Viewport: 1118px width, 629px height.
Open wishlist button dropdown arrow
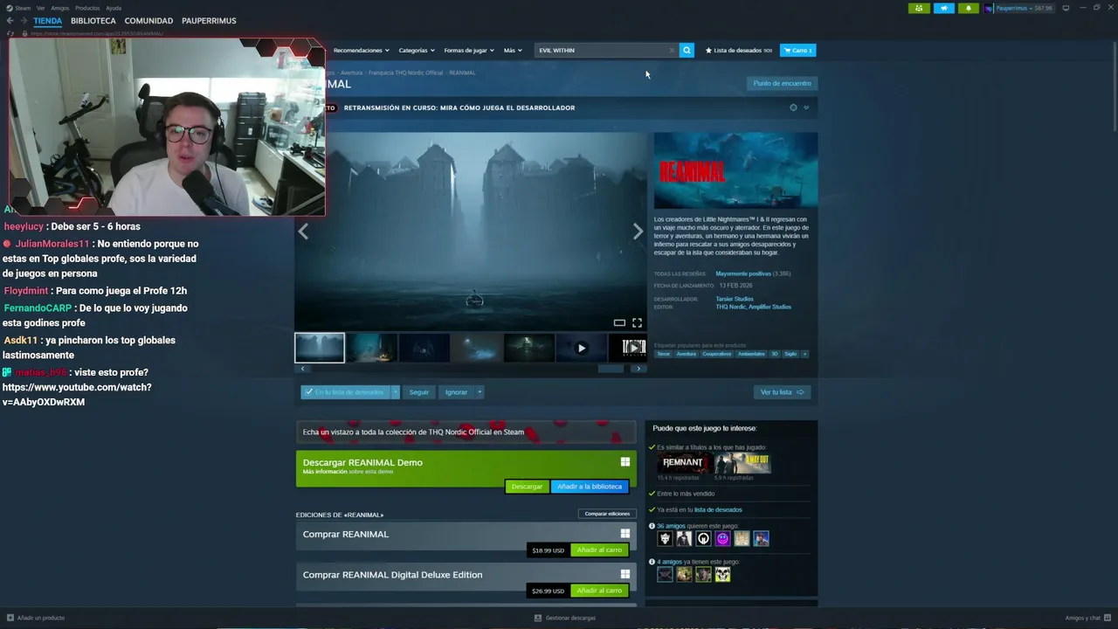click(395, 392)
